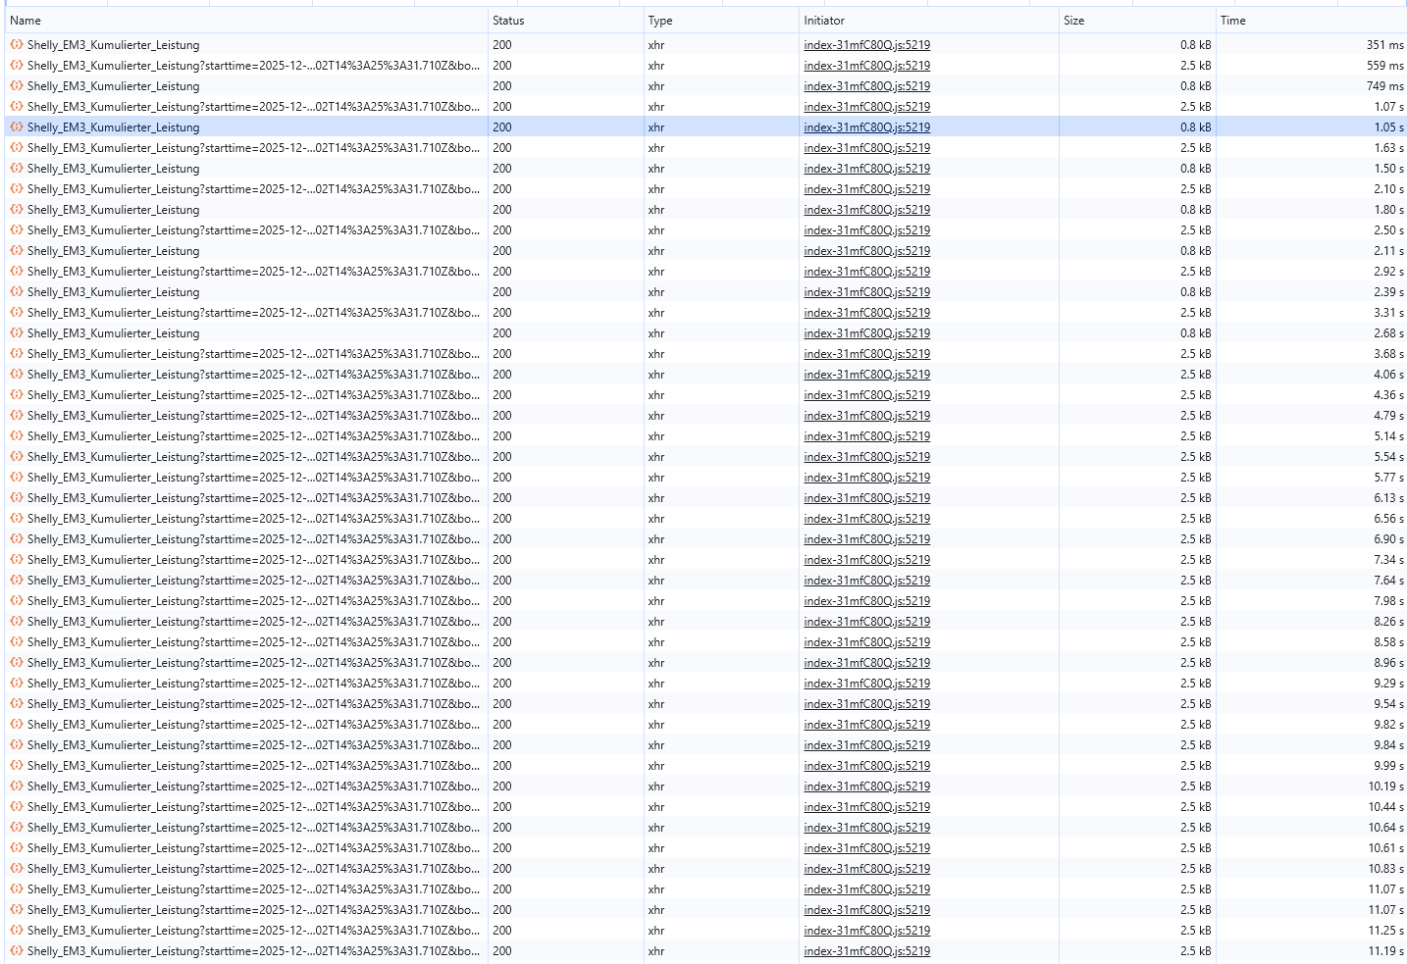Click the xhr icon of the 749 ms request
1407x964 pixels.
pyautogui.click(x=17, y=86)
